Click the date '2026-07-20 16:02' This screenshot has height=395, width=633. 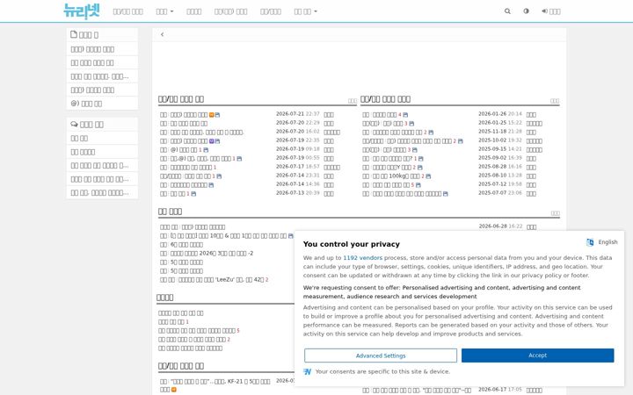(297, 132)
